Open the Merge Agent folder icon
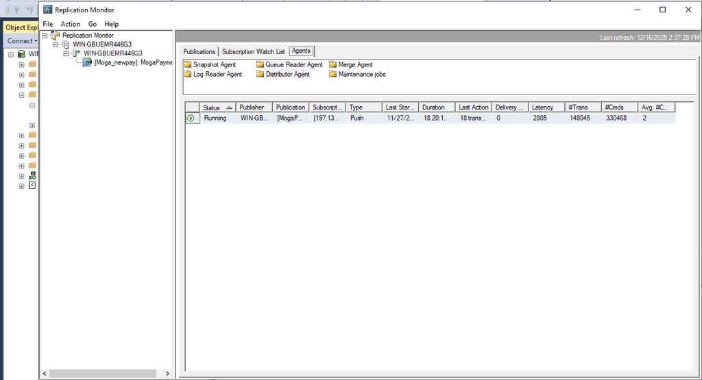This screenshot has width=702, height=380. pos(332,65)
